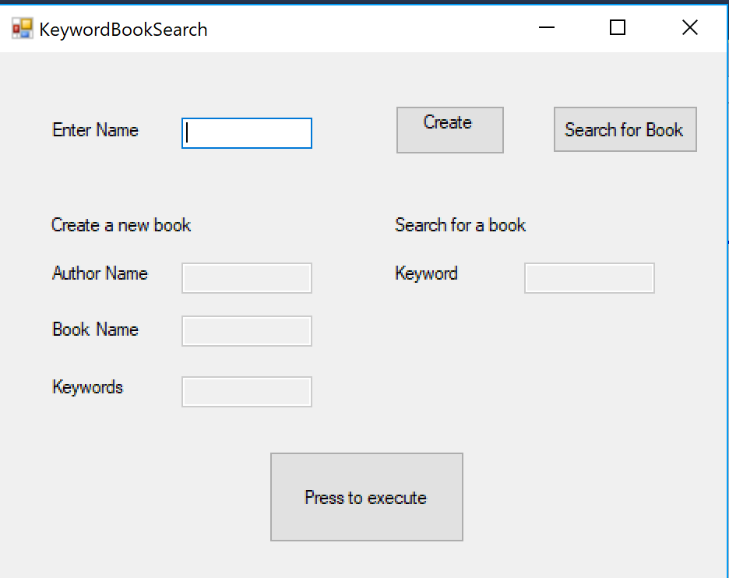Click the Author Name label
Viewport: 729px width, 578px height.
(100, 273)
